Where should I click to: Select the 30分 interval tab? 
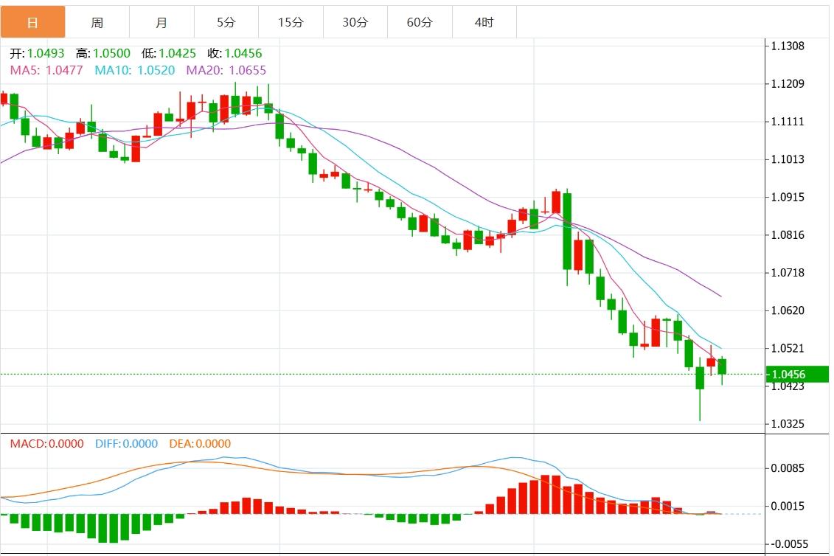click(355, 22)
